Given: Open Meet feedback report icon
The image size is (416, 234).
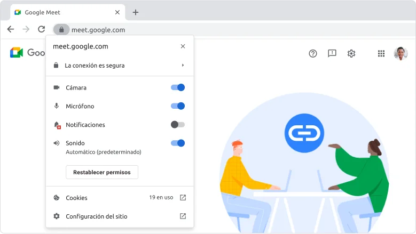Looking at the screenshot, I should click(332, 53).
